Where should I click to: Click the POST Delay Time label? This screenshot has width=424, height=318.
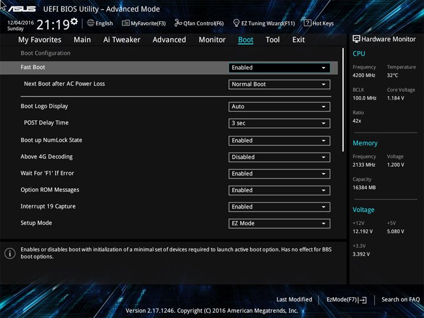tap(47, 122)
